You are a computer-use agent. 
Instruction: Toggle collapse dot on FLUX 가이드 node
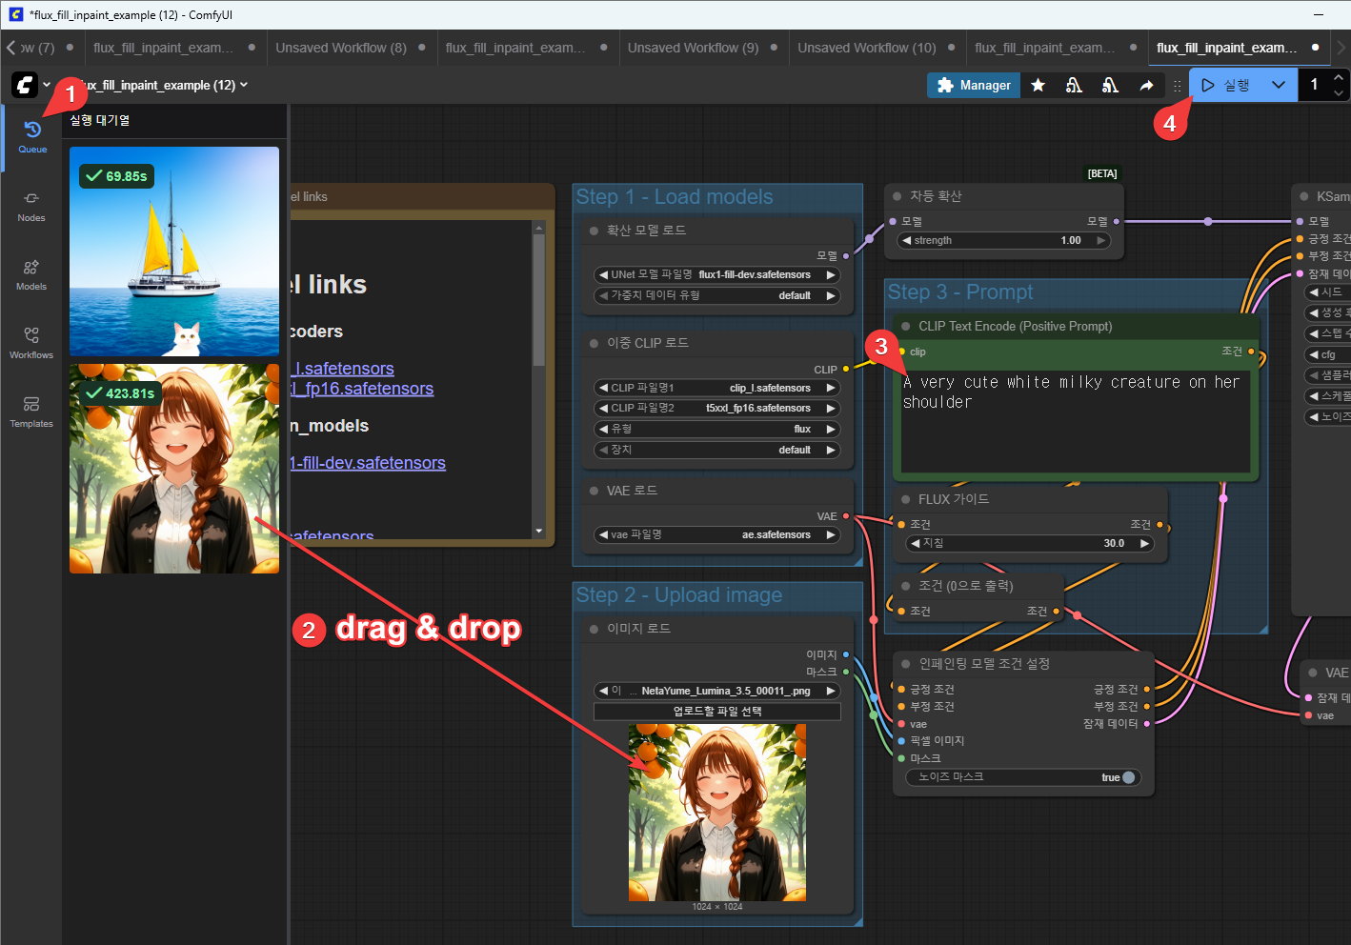(905, 499)
